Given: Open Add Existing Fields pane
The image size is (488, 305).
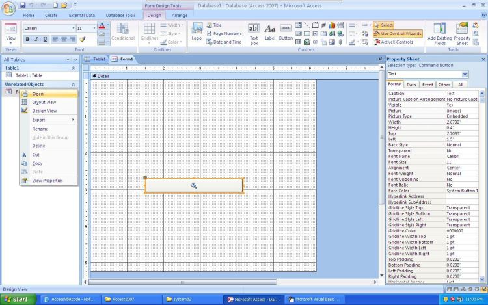Looking at the screenshot, I should [x=440, y=34].
